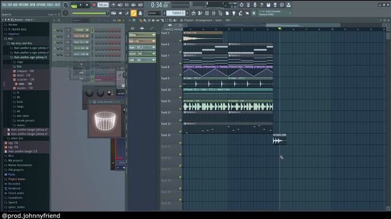Open the ADD menu
The height and width of the screenshot is (219, 391).
(x=15, y=5)
